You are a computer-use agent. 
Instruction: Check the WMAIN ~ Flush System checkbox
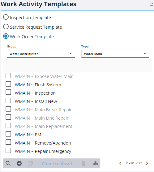click(8, 84)
